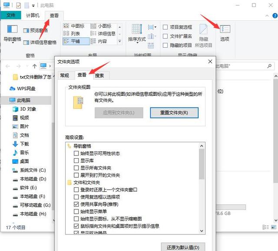Click the Group by icon in Current view
This screenshot has height=251, width=278.
152,27
